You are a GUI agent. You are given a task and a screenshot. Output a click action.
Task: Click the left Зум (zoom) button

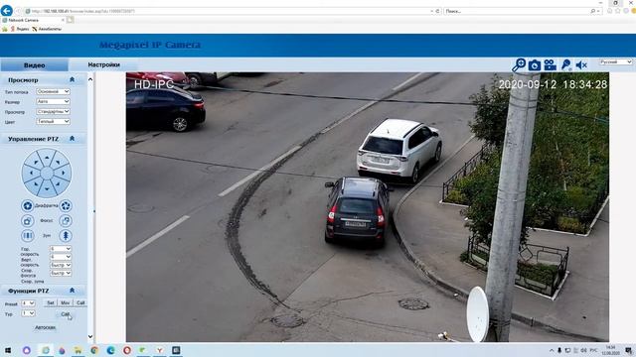pyautogui.click(x=27, y=235)
